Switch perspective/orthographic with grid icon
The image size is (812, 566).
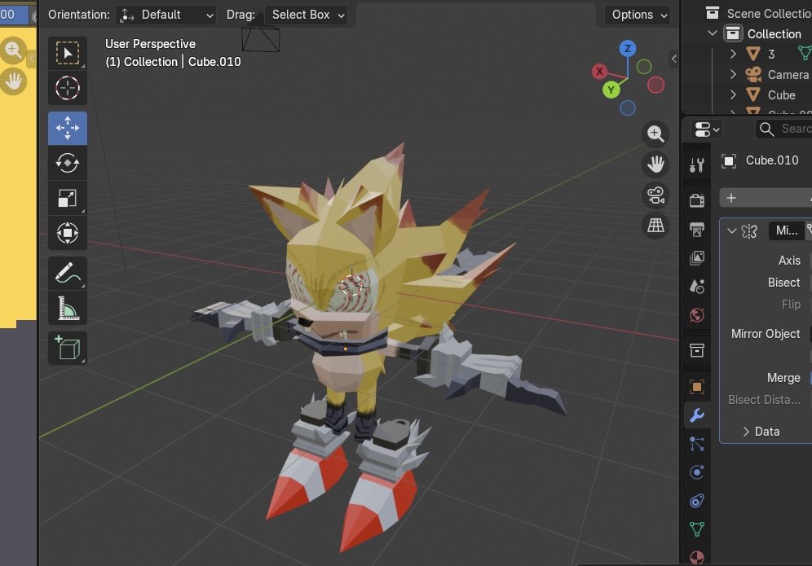click(x=655, y=226)
